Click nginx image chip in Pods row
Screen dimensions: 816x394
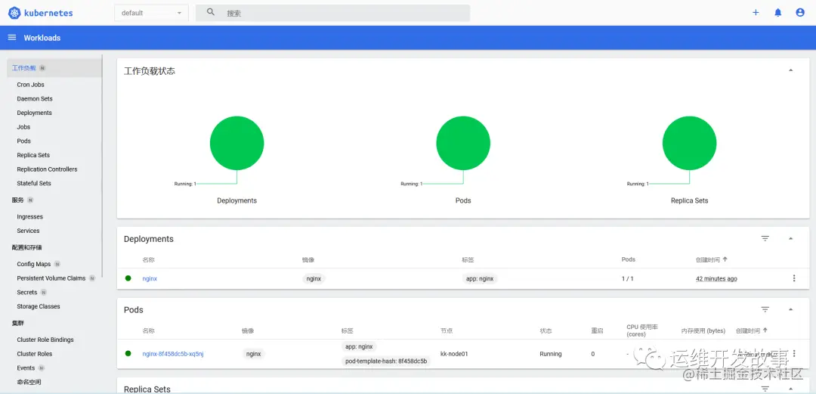pyautogui.click(x=253, y=353)
